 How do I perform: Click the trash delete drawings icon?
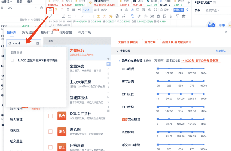tap(184, 16)
